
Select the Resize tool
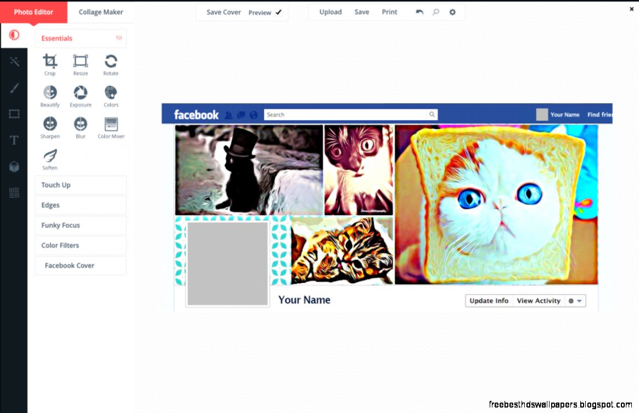tap(80, 64)
